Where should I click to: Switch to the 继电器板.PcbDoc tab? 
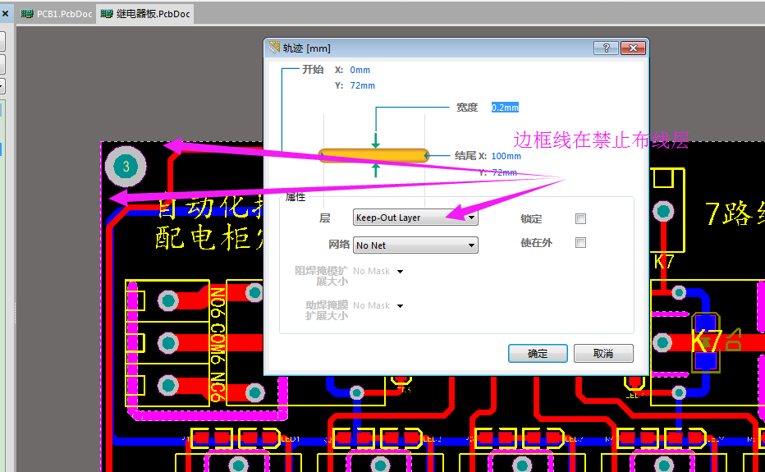pos(145,14)
